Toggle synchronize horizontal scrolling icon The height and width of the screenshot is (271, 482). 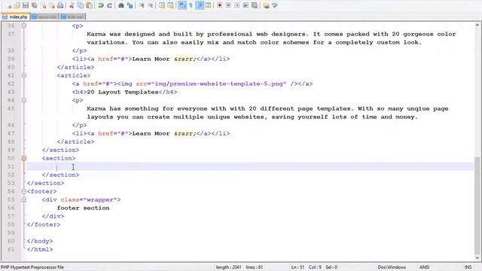170,5
